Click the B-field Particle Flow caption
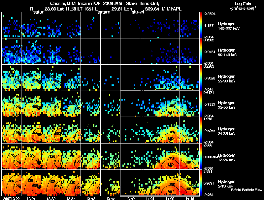The image size is (264, 200). point(247,190)
